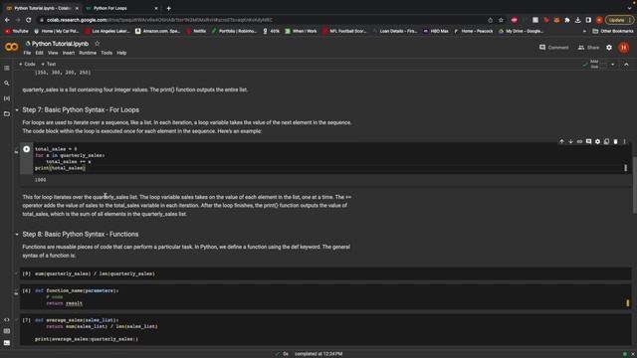Open browser Extensions puzzle icon
This screenshot has height=358, width=637.
click(567, 20)
